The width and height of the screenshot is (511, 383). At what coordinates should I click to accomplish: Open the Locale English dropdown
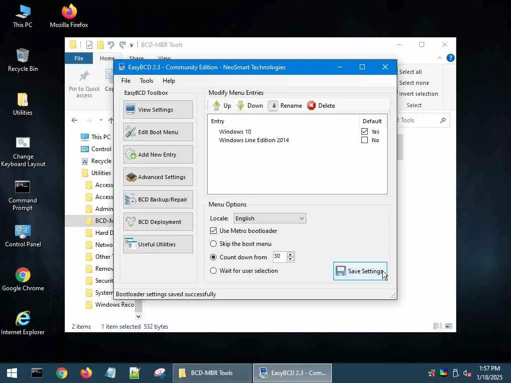click(270, 218)
